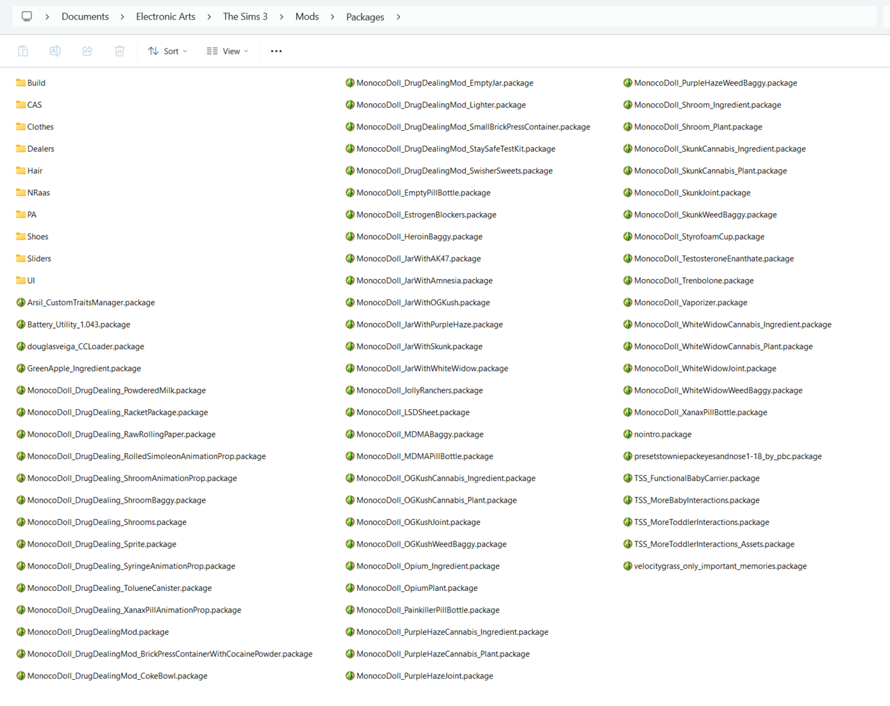The width and height of the screenshot is (890, 706).
Task: Click the TSS_FunctionalBabyCarrier package icon
Action: point(628,479)
